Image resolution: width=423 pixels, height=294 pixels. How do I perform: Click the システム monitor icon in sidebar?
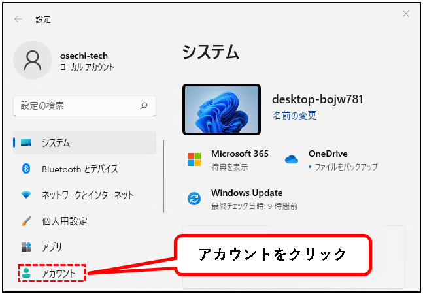pos(26,142)
